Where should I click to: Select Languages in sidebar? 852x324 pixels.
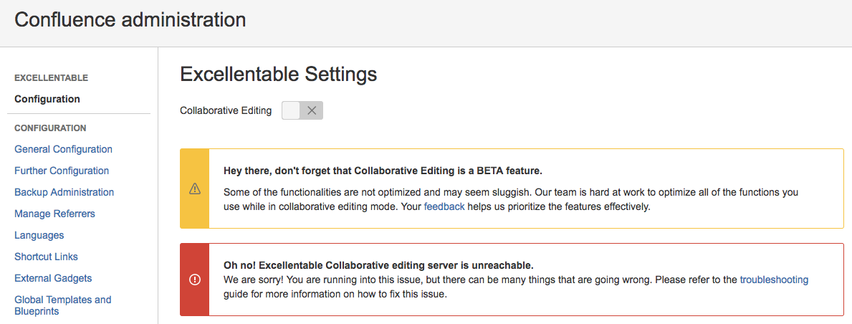point(39,235)
